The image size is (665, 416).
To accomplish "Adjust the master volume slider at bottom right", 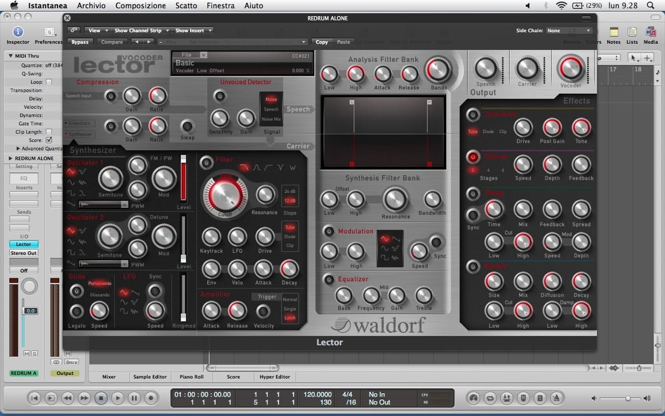I will (628, 398).
